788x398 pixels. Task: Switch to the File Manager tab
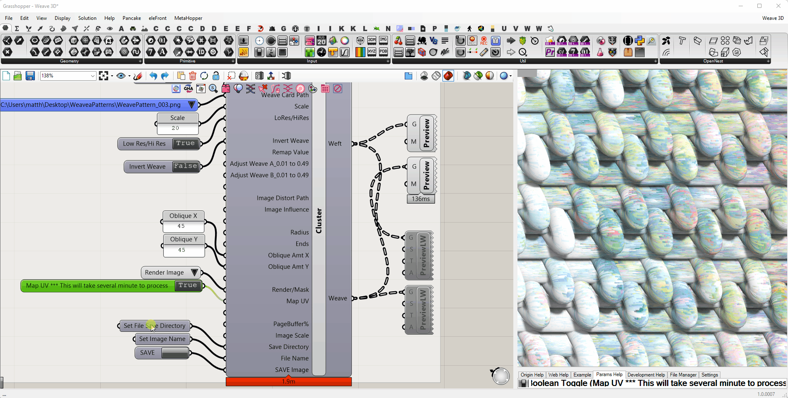point(683,375)
